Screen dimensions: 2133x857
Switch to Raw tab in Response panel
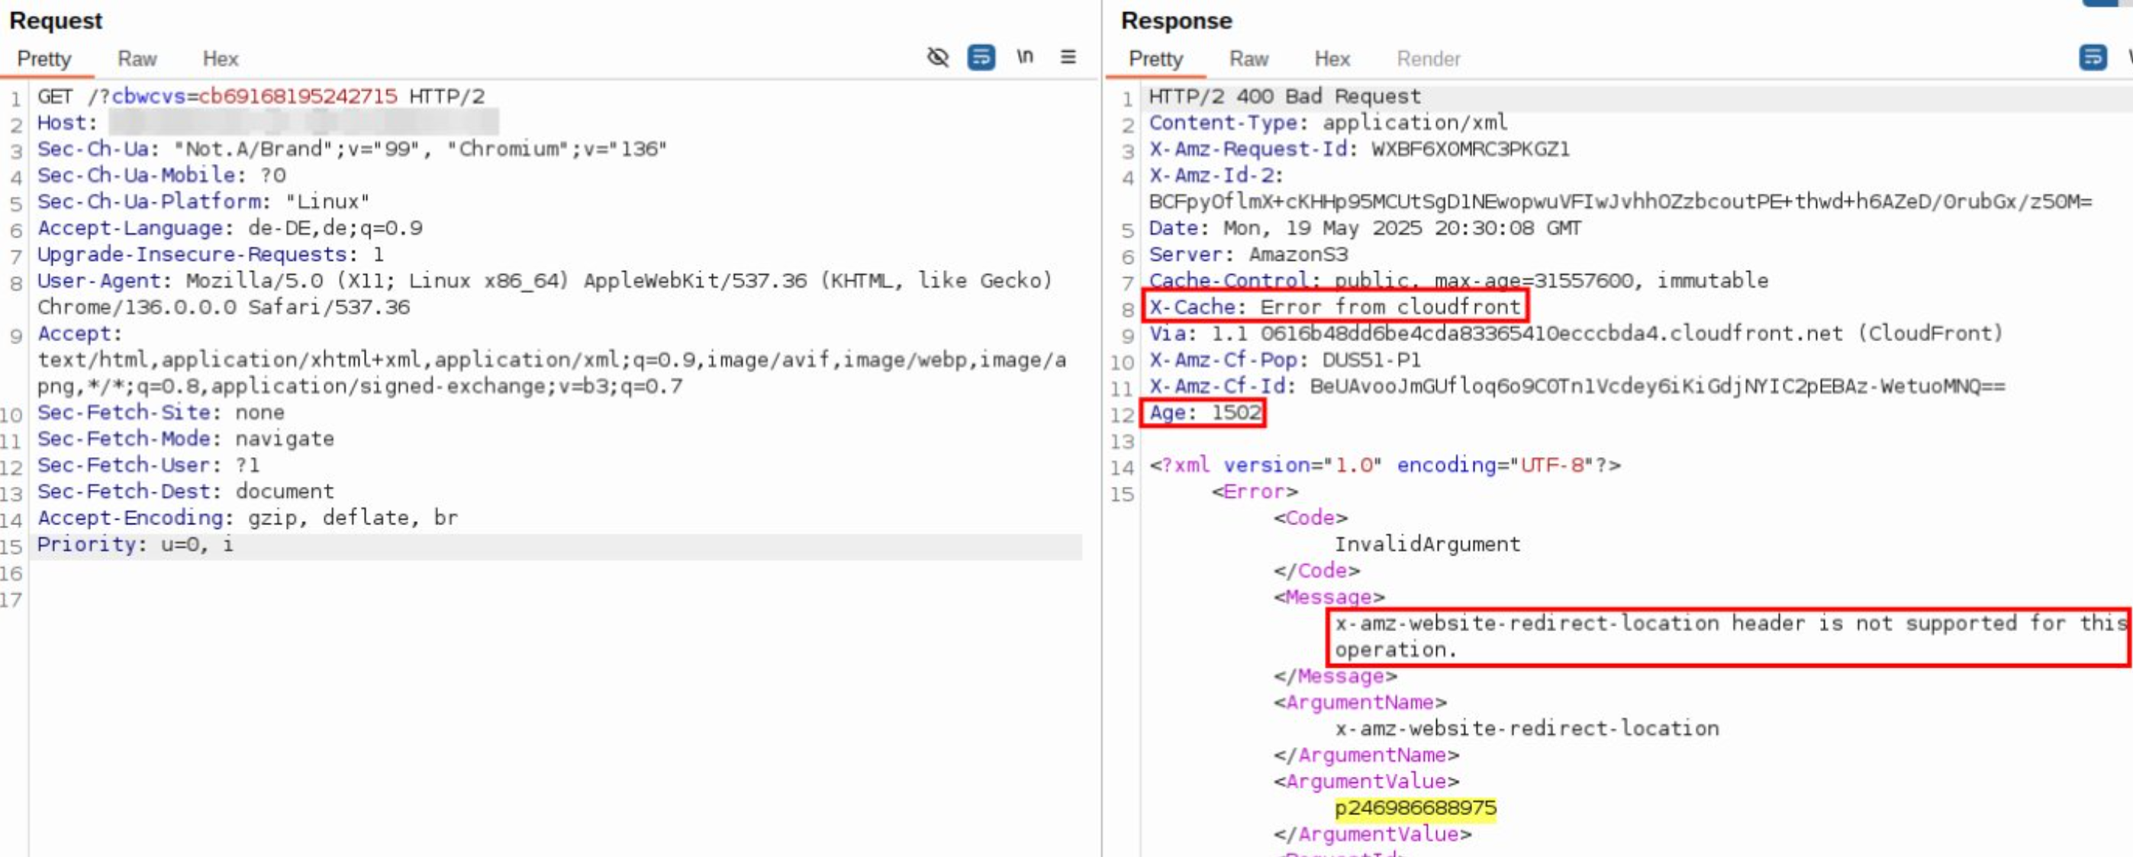click(1249, 59)
